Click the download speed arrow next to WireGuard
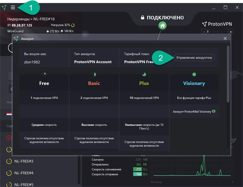This screenshot has height=187, width=243. [48, 31]
